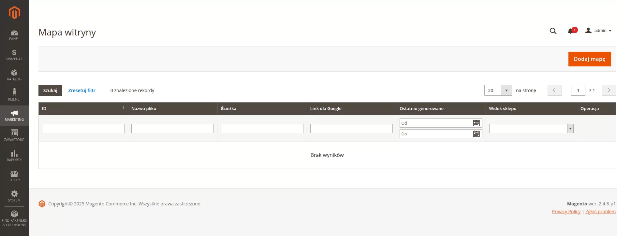
Task: Focus the Nazwa pliku filter field
Action: point(172,129)
